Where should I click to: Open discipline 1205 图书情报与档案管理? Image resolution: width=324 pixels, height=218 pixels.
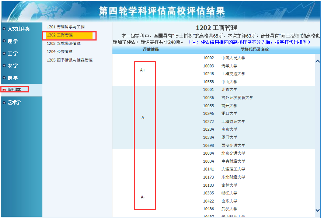click(70, 60)
